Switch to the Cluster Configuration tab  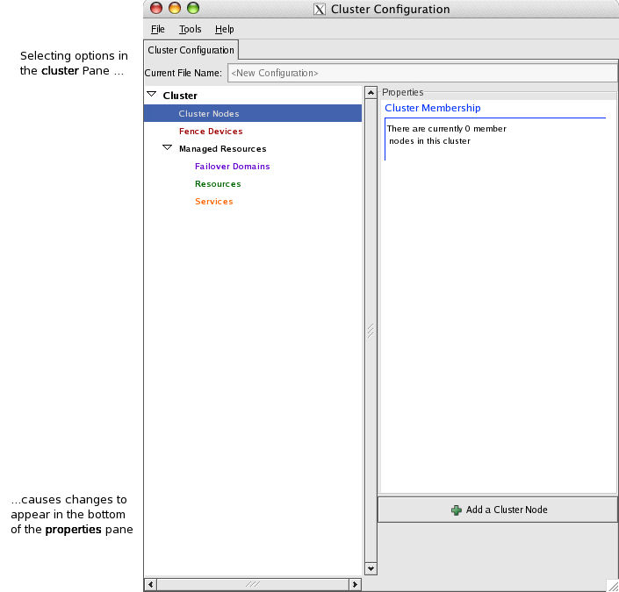click(191, 51)
